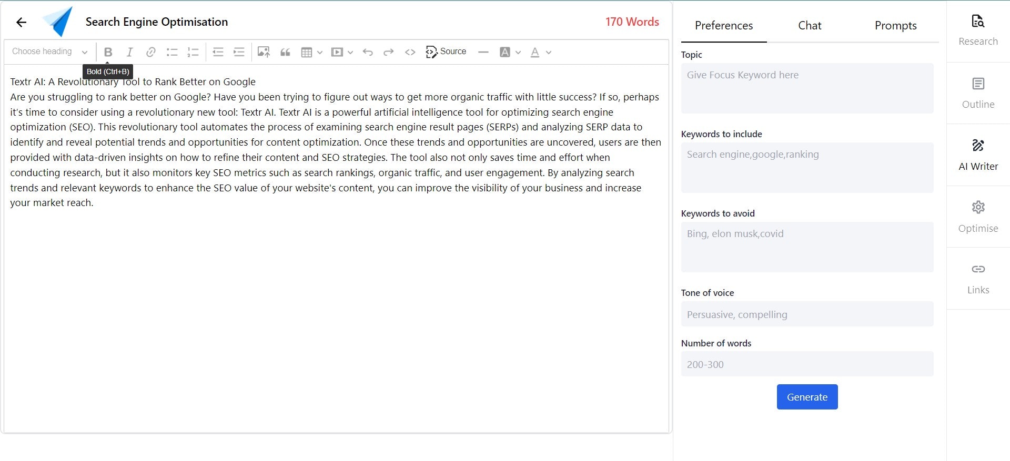Expand the table options arrow
This screenshot has width=1010, height=461.
tap(319, 52)
